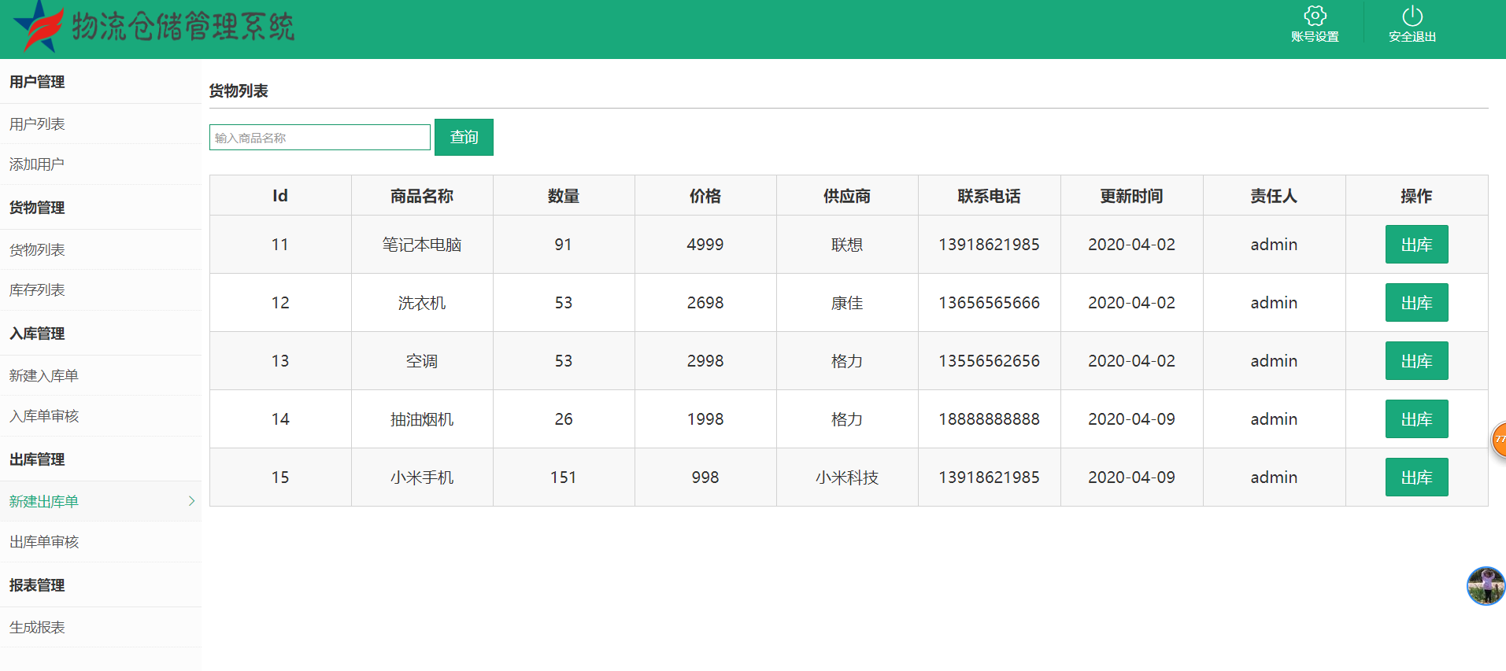Click 出库 for 抽油烟机 row
1506x671 pixels.
point(1416,419)
